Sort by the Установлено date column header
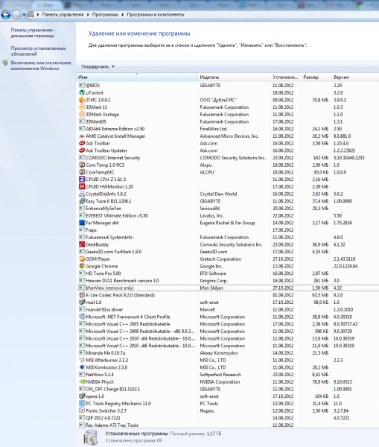This screenshot has height=447, width=379. (x=286, y=77)
